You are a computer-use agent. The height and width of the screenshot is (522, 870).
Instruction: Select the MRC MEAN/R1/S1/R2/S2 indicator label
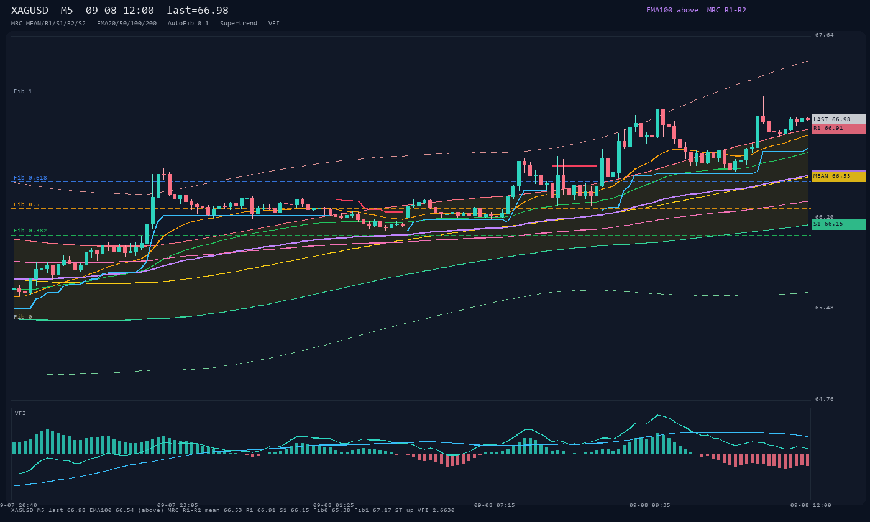point(48,24)
